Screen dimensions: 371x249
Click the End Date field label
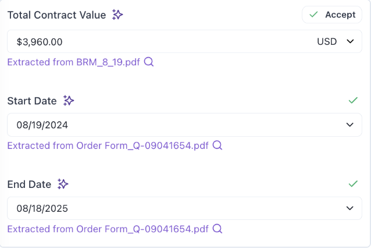(29, 184)
